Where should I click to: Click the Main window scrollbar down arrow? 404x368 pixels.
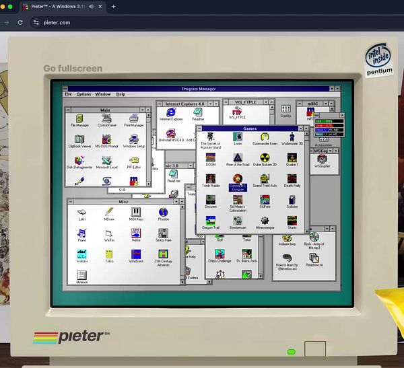148,184
